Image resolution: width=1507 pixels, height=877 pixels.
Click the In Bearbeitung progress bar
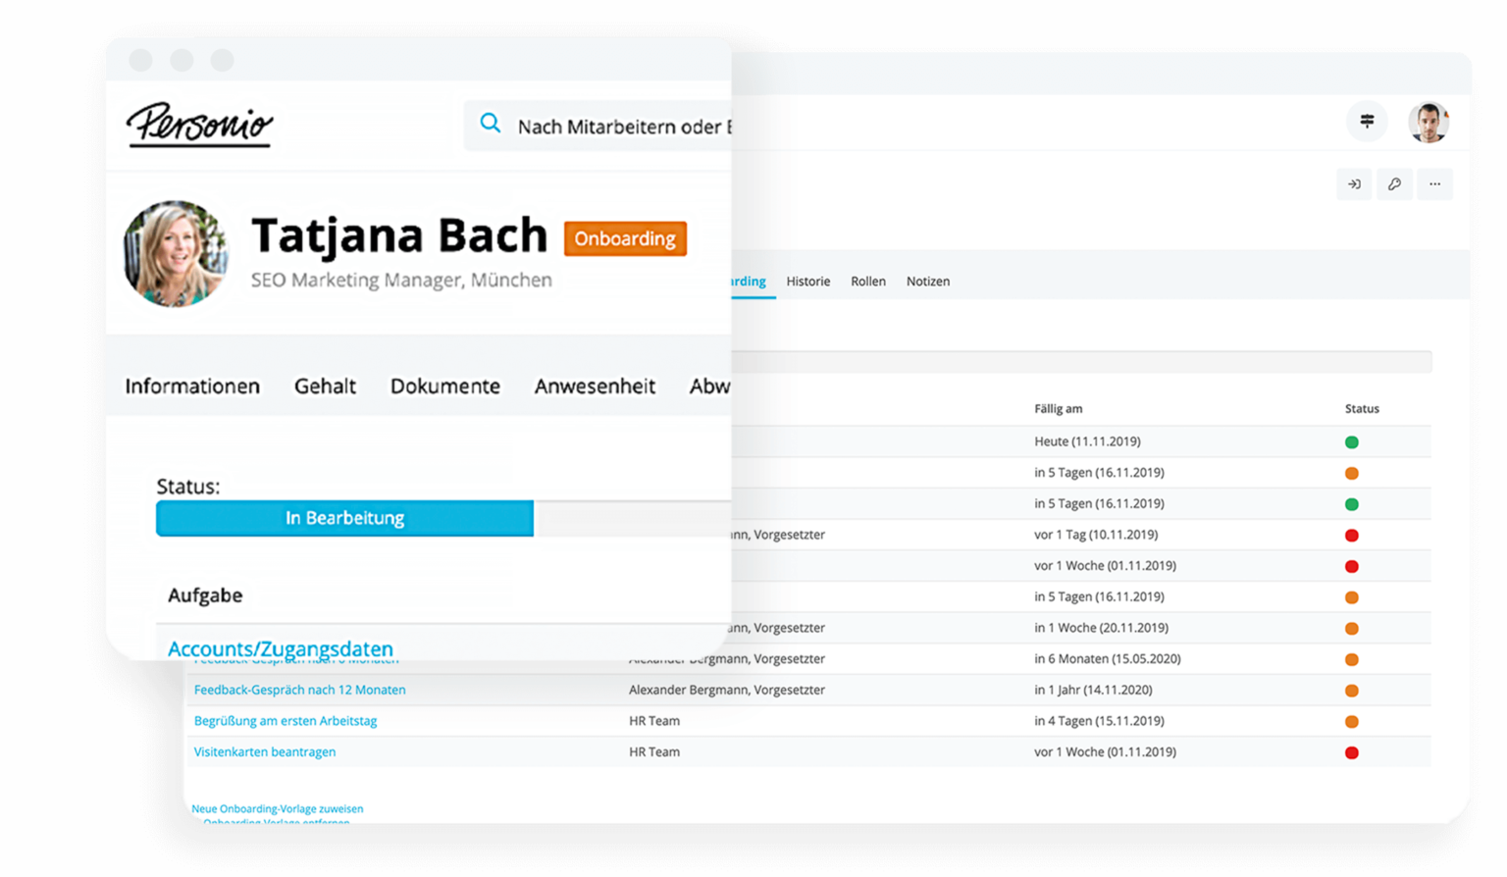344,518
